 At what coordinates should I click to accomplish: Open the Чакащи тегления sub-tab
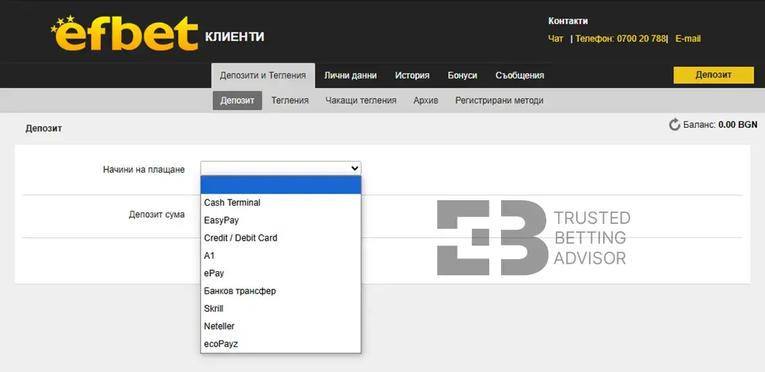(361, 100)
